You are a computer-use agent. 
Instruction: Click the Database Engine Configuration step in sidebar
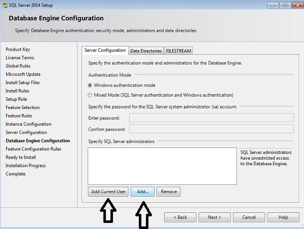[x=37, y=141]
